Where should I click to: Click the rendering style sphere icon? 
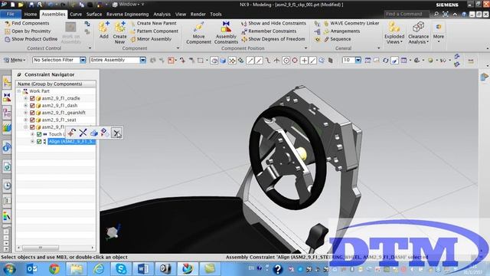pyautogui.click(x=430, y=61)
